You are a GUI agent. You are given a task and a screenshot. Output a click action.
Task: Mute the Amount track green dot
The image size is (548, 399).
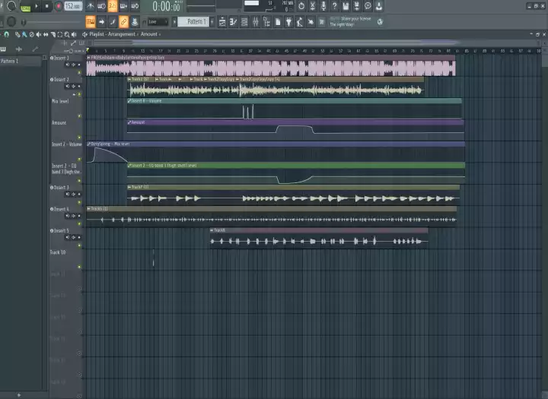[79, 138]
